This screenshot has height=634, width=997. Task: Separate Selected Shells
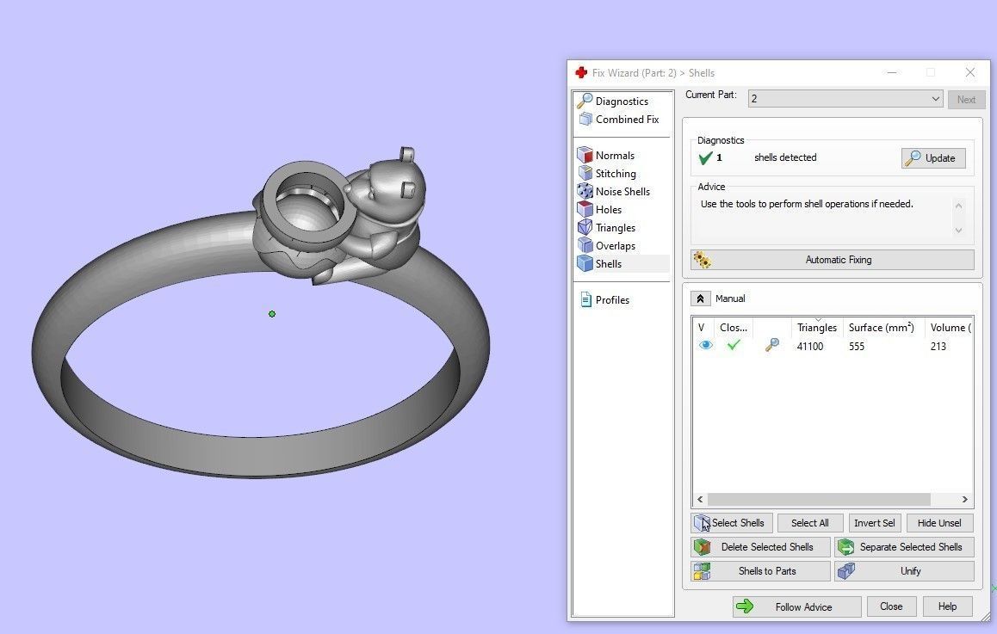tap(905, 547)
